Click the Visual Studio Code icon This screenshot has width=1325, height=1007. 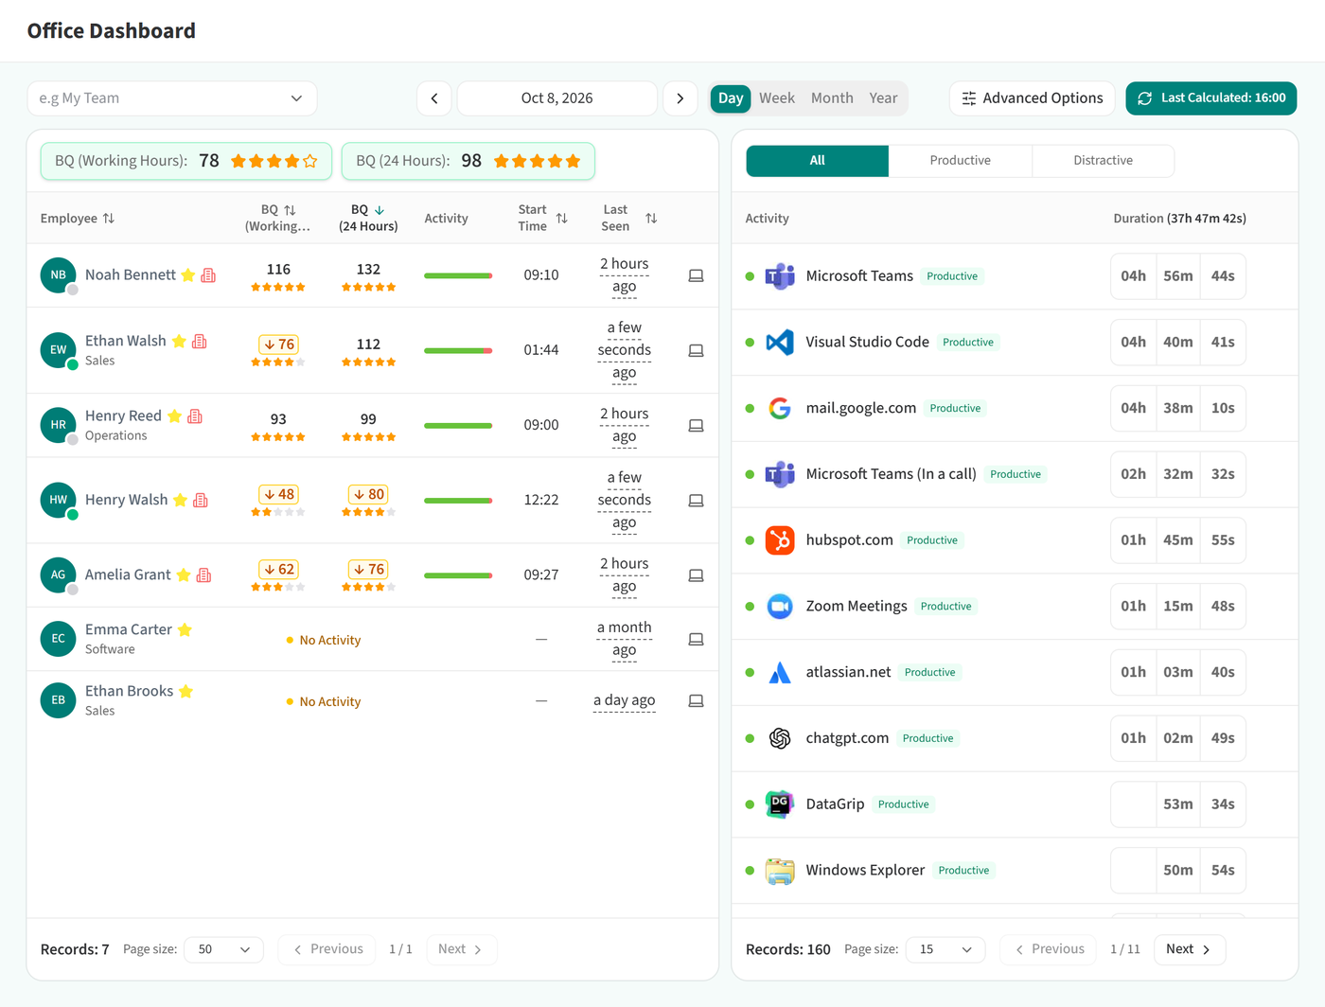(780, 343)
